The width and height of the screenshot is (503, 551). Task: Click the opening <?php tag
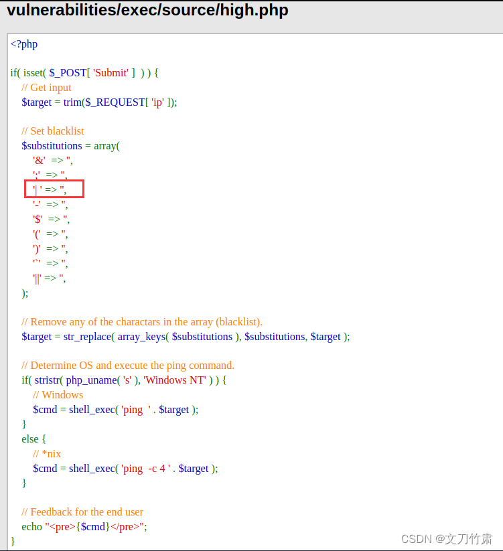(24, 44)
